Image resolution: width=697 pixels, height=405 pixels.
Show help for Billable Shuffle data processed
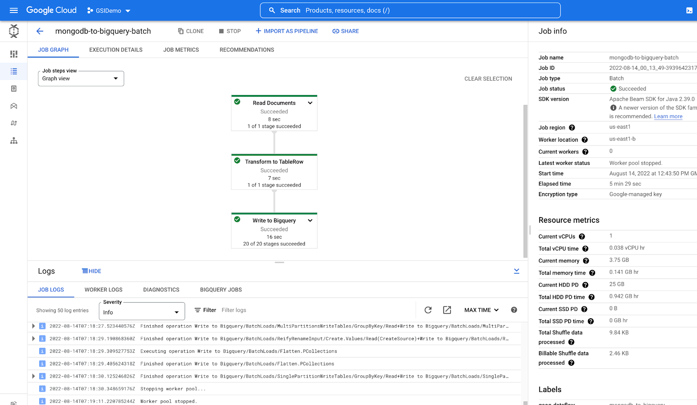pos(571,363)
